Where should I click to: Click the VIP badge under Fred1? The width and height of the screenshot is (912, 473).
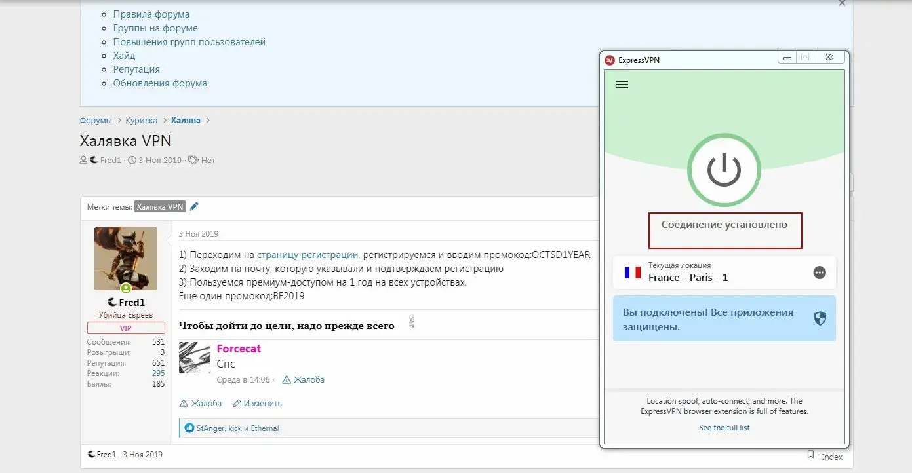pos(126,328)
